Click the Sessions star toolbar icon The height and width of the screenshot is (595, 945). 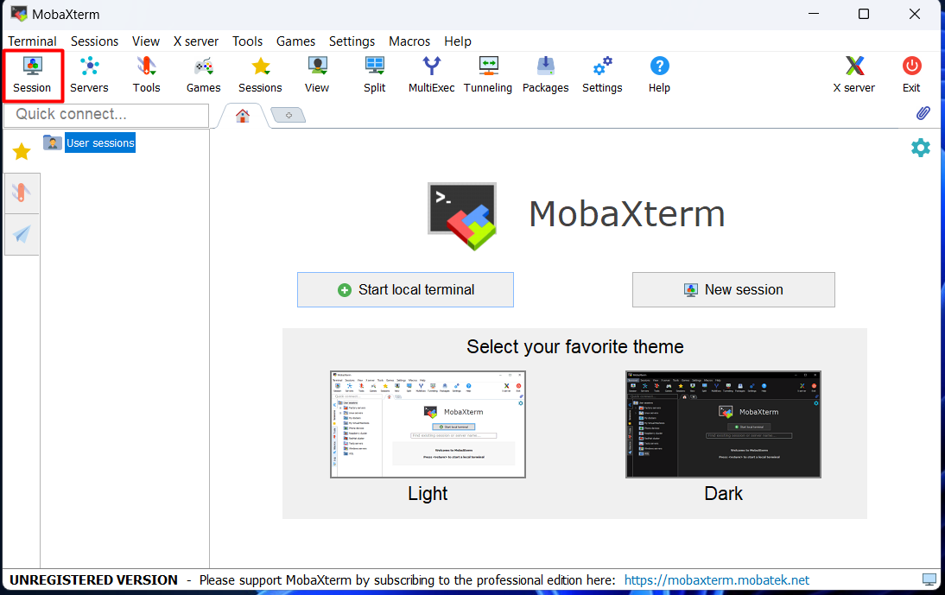point(260,75)
